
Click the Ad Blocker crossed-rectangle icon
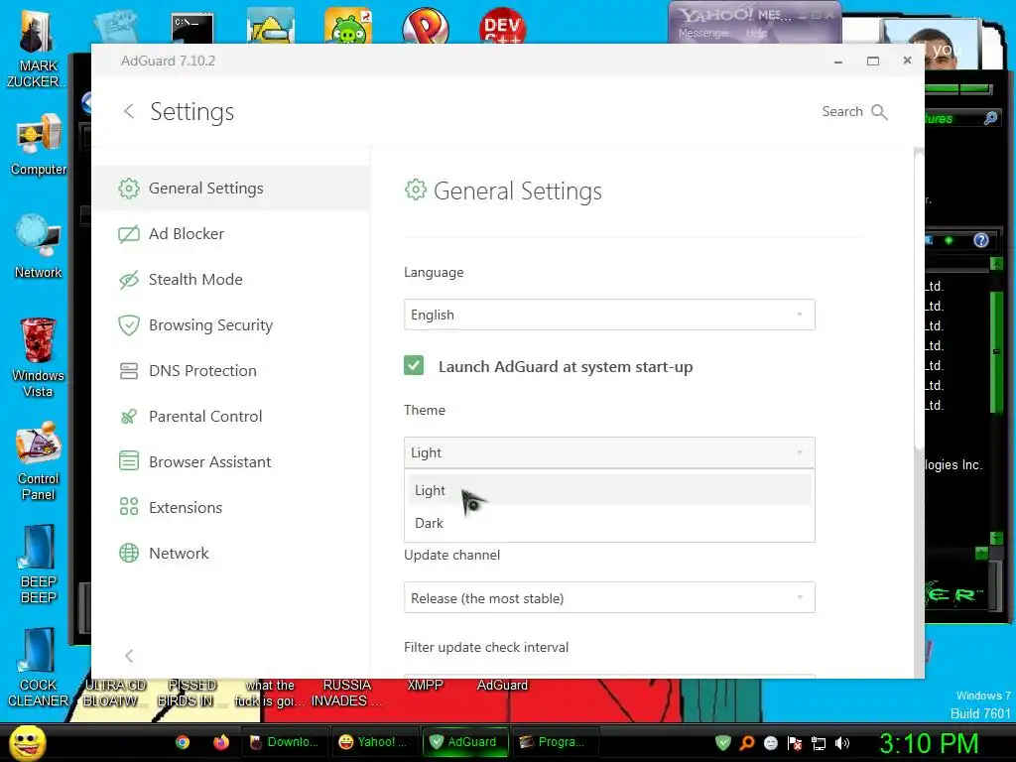[129, 234]
